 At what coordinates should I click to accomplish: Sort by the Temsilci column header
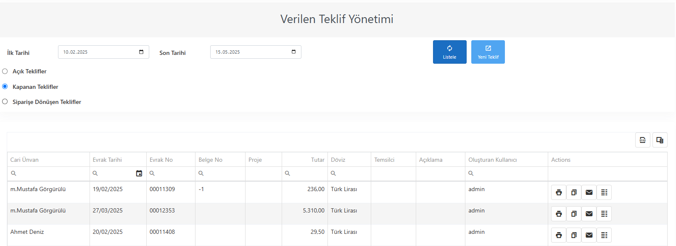(393, 160)
